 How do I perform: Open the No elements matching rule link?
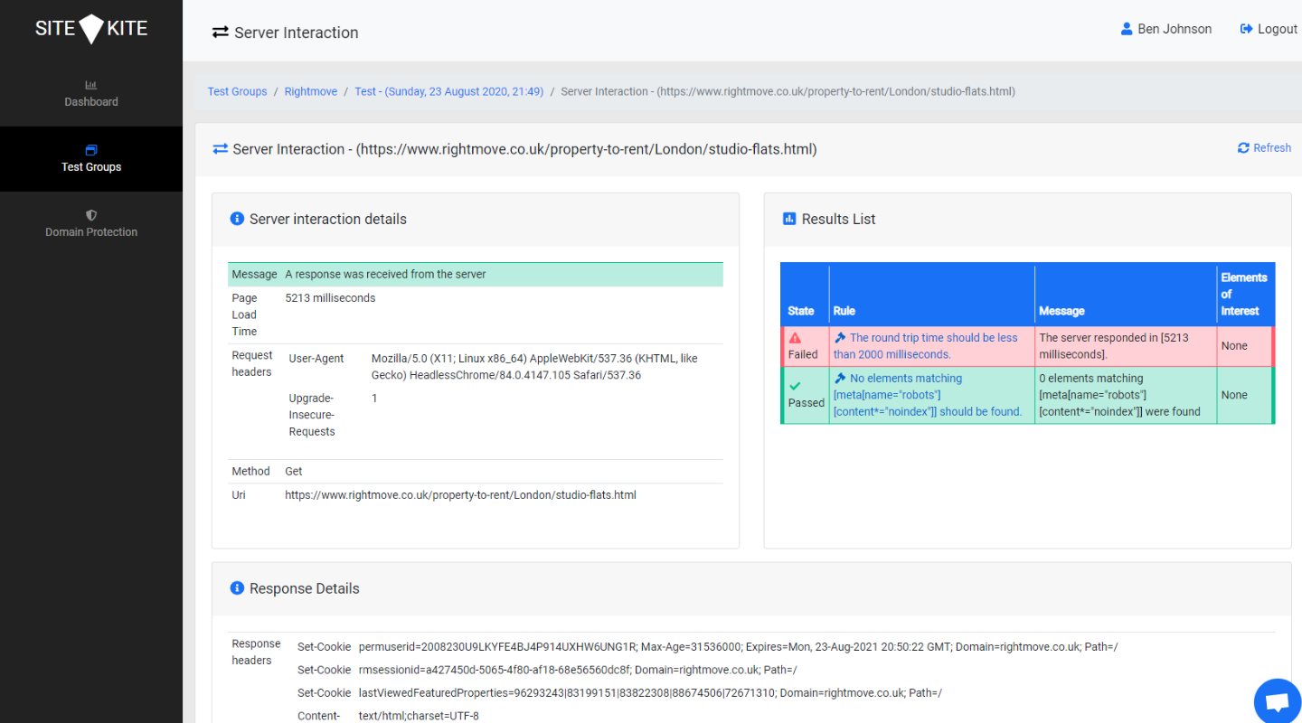(x=928, y=395)
